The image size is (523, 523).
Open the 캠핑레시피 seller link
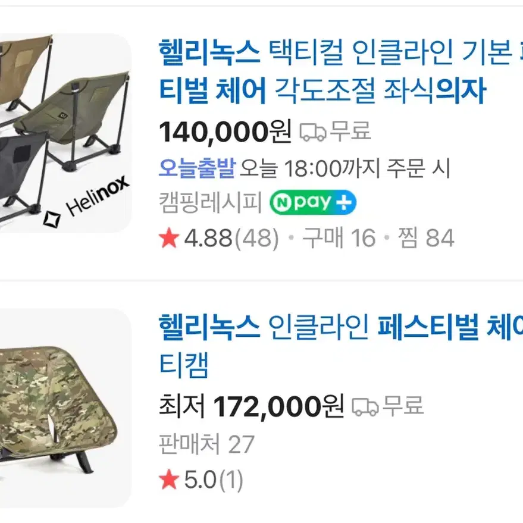pos(210,202)
